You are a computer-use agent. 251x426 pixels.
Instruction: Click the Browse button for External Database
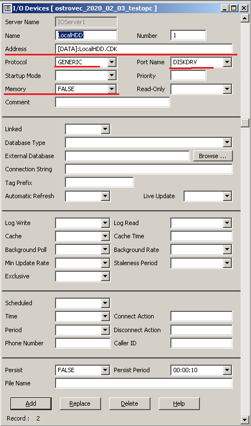(x=213, y=156)
